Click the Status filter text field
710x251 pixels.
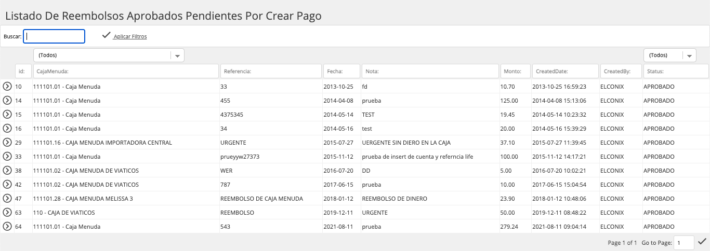pyautogui.click(x=676, y=71)
